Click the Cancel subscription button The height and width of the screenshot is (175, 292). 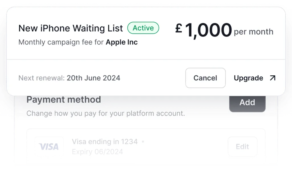click(x=205, y=78)
